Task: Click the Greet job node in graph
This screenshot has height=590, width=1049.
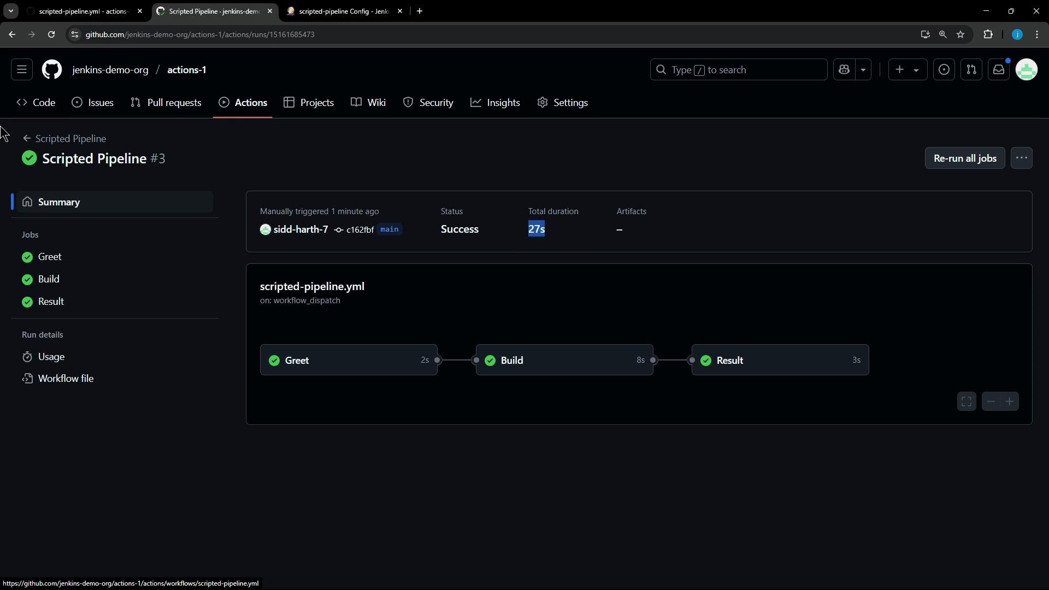Action: click(349, 360)
